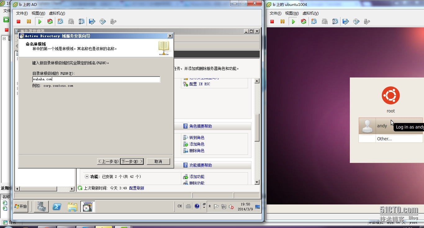Open 视图 menu in ubuntu1004 window
The width and height of the screenshot is (424, 228).
tap(292, 13)
